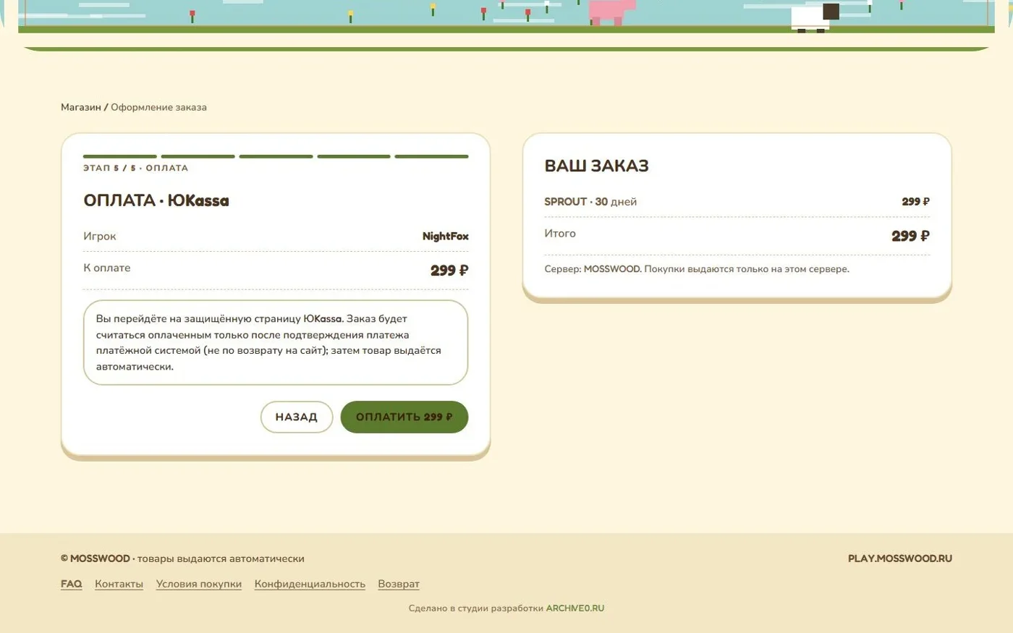Click the last checkout progress segment
The height and width of the screenshot is (633, 1013).
point(432,156)
